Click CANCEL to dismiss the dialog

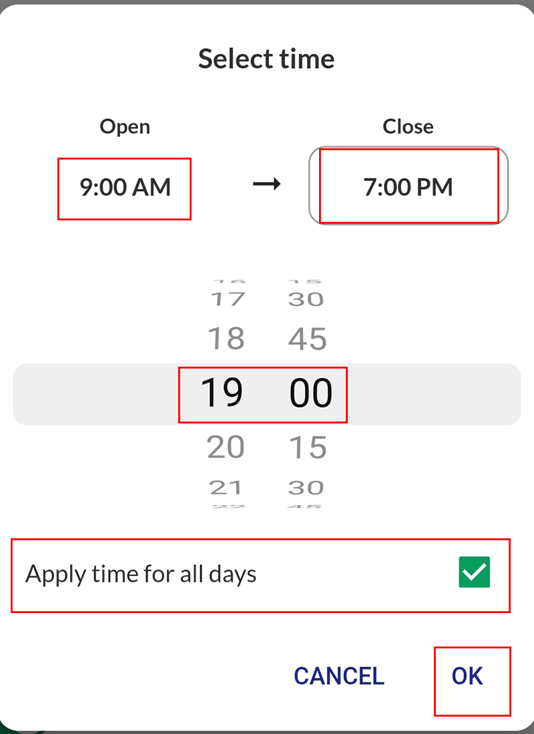click(338, 675)
